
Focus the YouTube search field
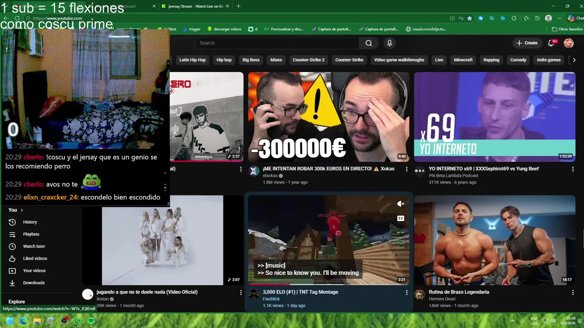pyautogui.click(x=277, y=43)
